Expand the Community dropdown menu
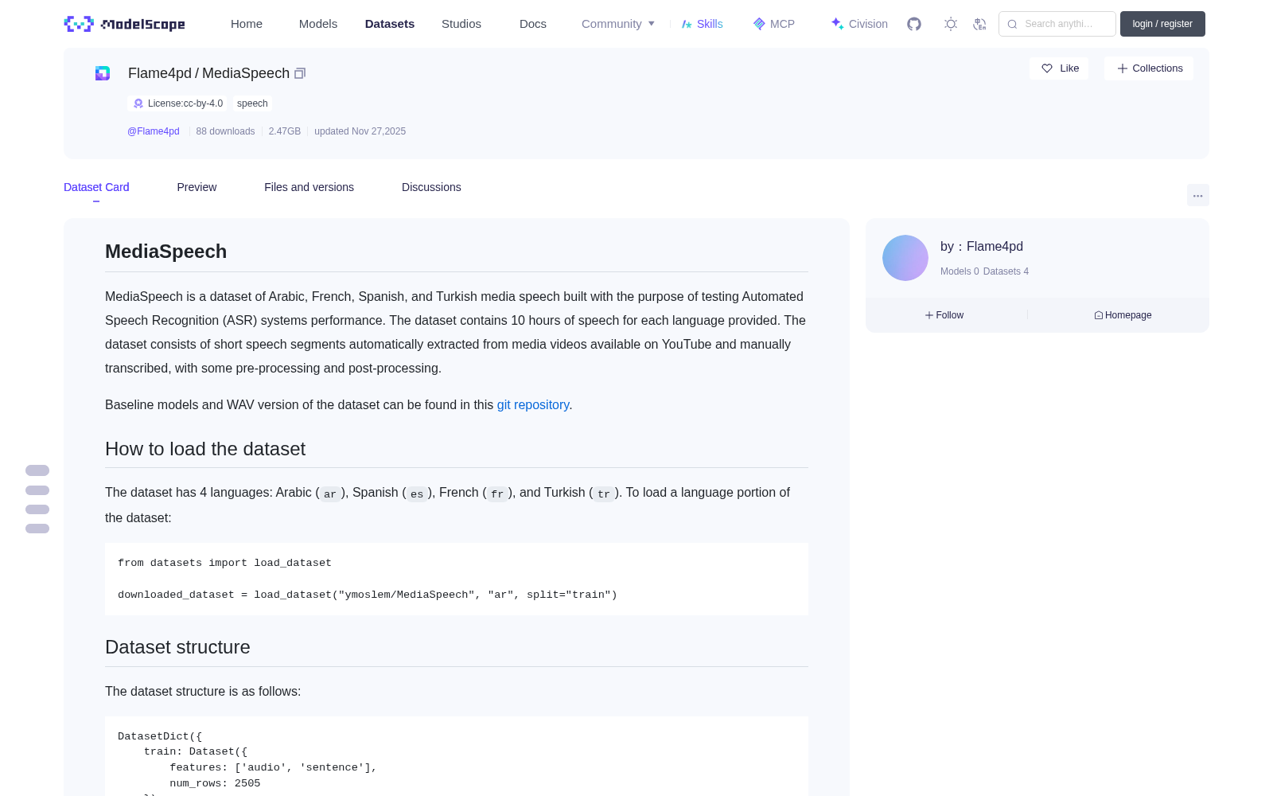Image resolution: width=1273 pixels, height=796 pixels. click(618, 24)
